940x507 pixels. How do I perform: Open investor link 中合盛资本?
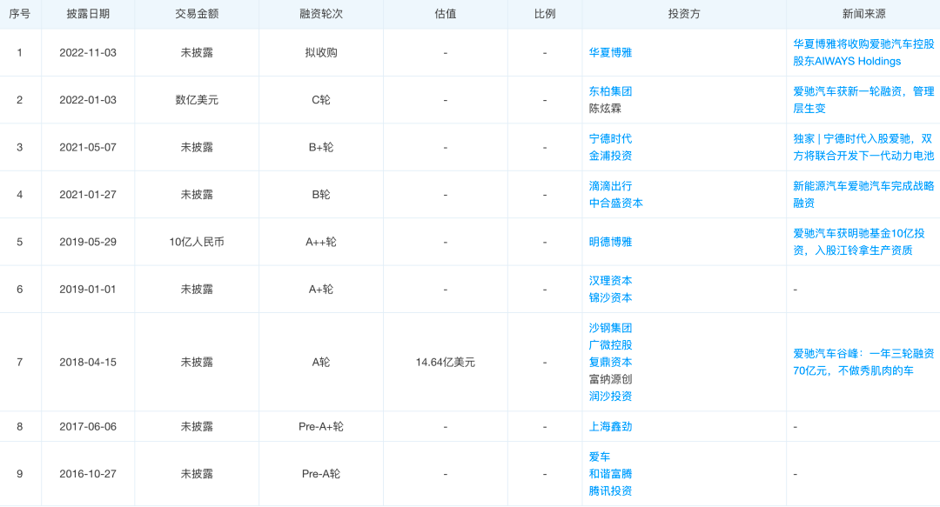pos(615,203)
